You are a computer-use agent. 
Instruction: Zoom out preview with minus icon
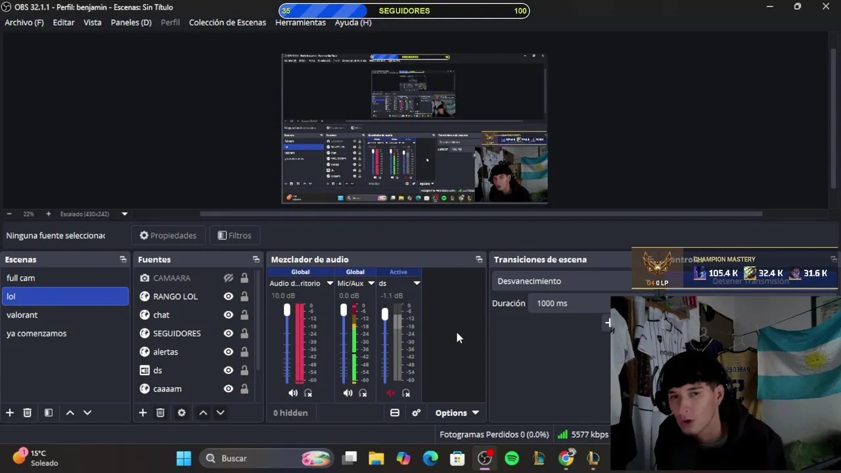tap(9, 214)
